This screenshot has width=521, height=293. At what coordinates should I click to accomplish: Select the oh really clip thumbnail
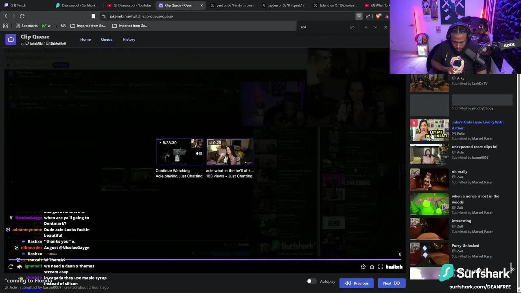click(x=429, y=179)
